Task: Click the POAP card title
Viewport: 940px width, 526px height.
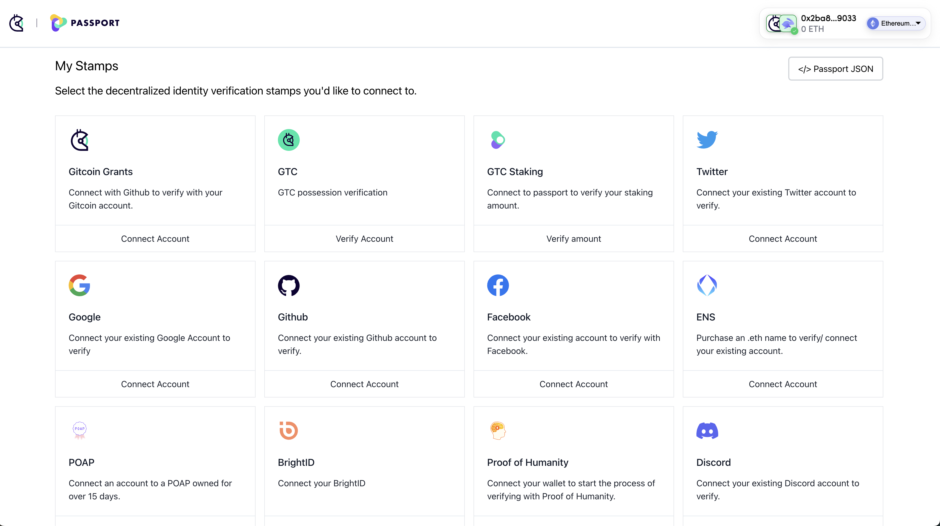Action: click(x=81, y=463)
